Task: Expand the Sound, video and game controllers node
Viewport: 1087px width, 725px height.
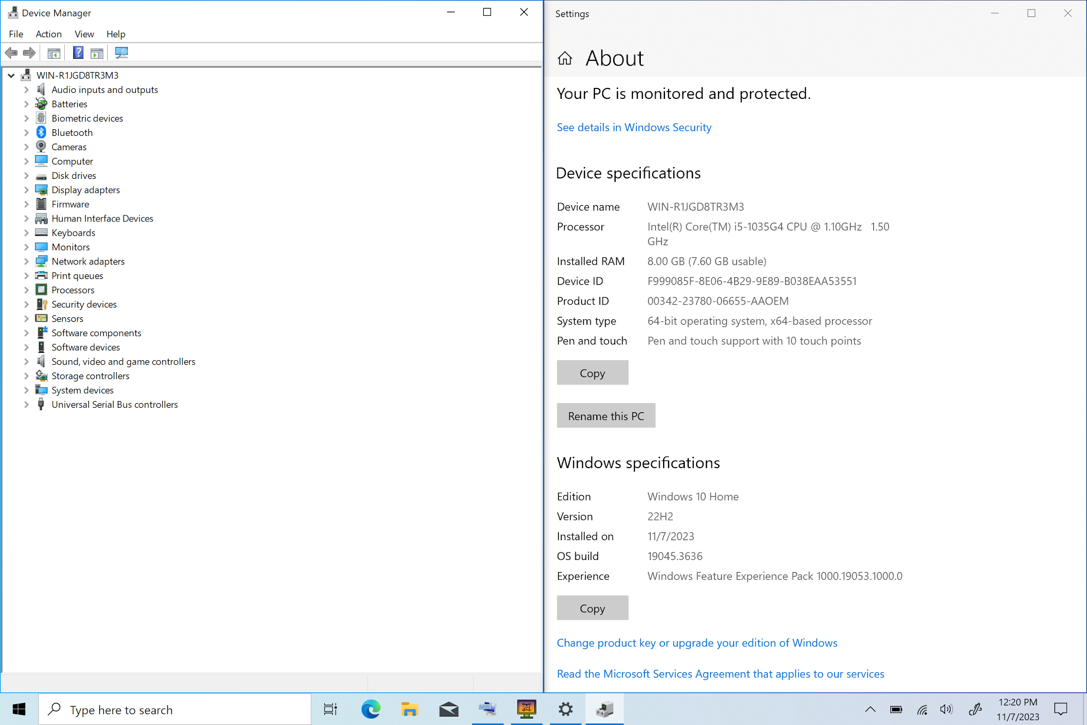Action: coord(26,361)
